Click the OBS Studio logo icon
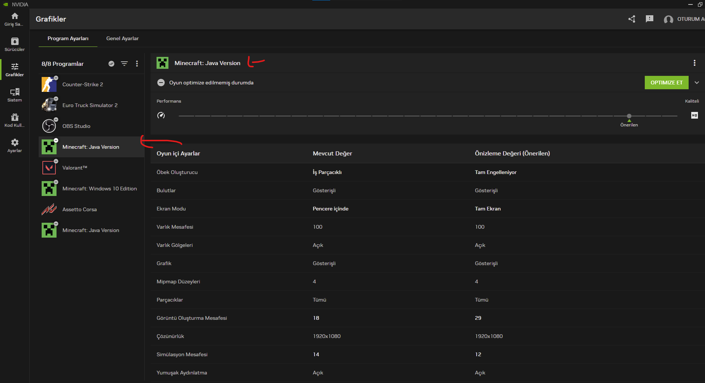 coord(49,126)
